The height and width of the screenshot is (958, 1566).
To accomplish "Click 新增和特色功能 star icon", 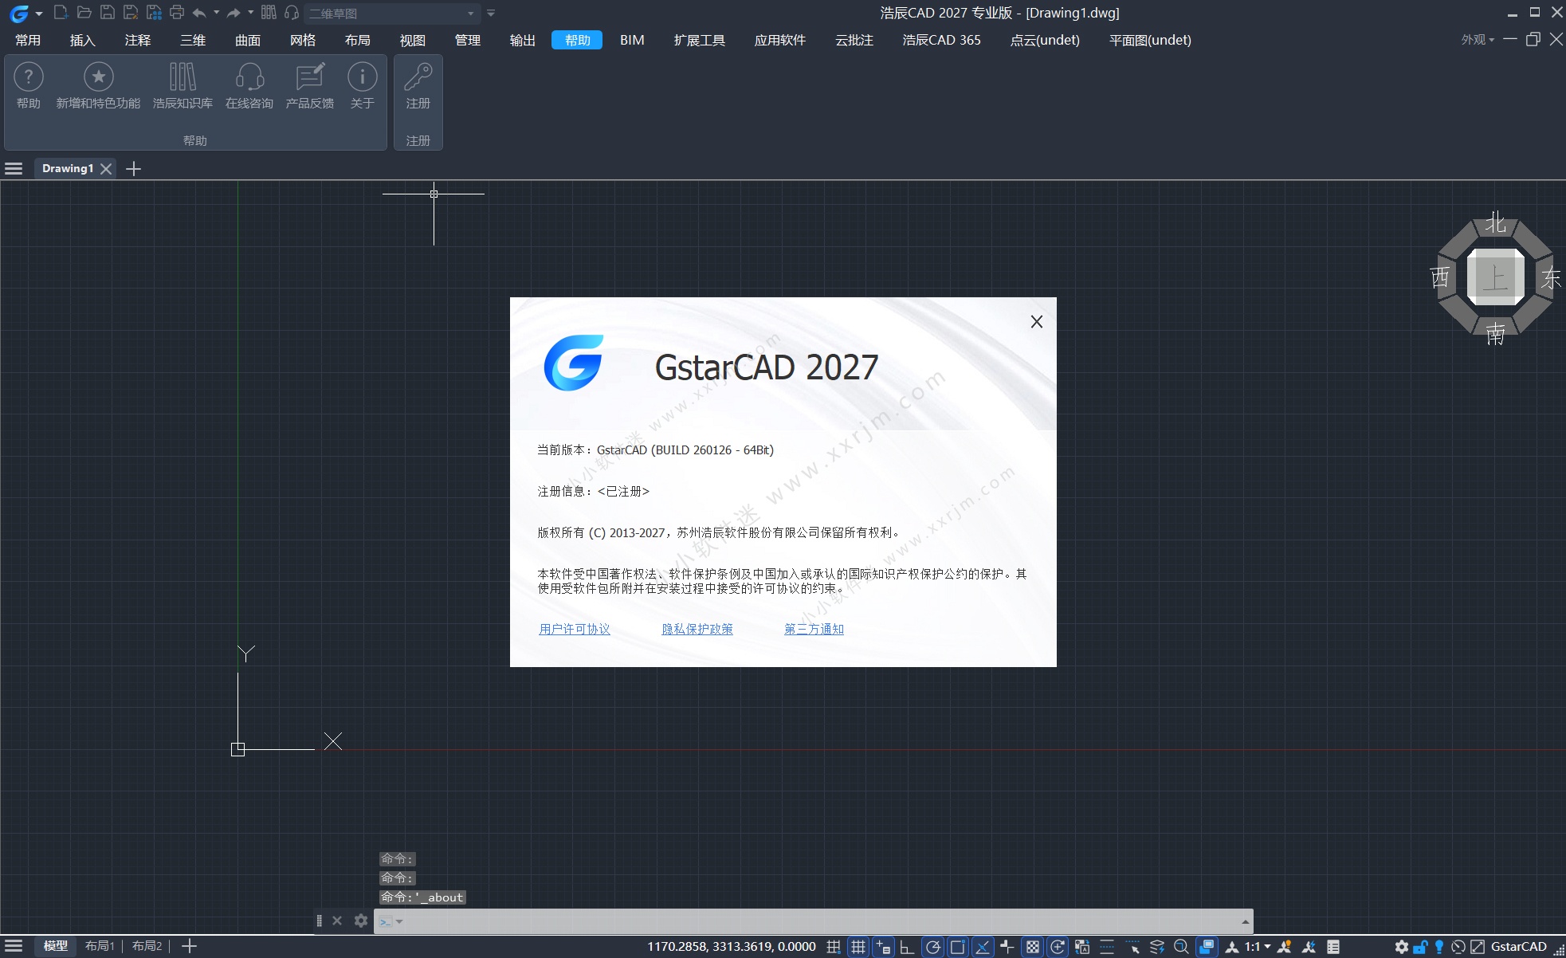I will tap(98, 78).
